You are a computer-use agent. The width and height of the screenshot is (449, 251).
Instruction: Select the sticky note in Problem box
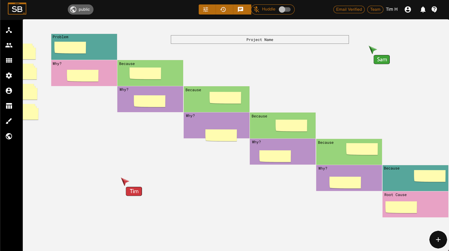[x=70, y=48]
